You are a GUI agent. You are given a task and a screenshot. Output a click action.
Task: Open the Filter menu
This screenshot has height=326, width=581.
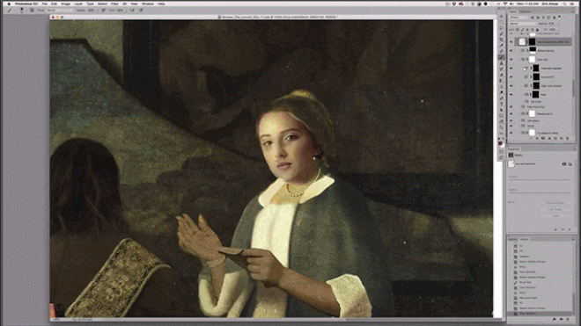point(114,4)
